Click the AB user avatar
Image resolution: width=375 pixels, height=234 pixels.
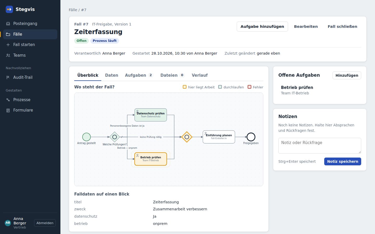(x=8, y=223)
